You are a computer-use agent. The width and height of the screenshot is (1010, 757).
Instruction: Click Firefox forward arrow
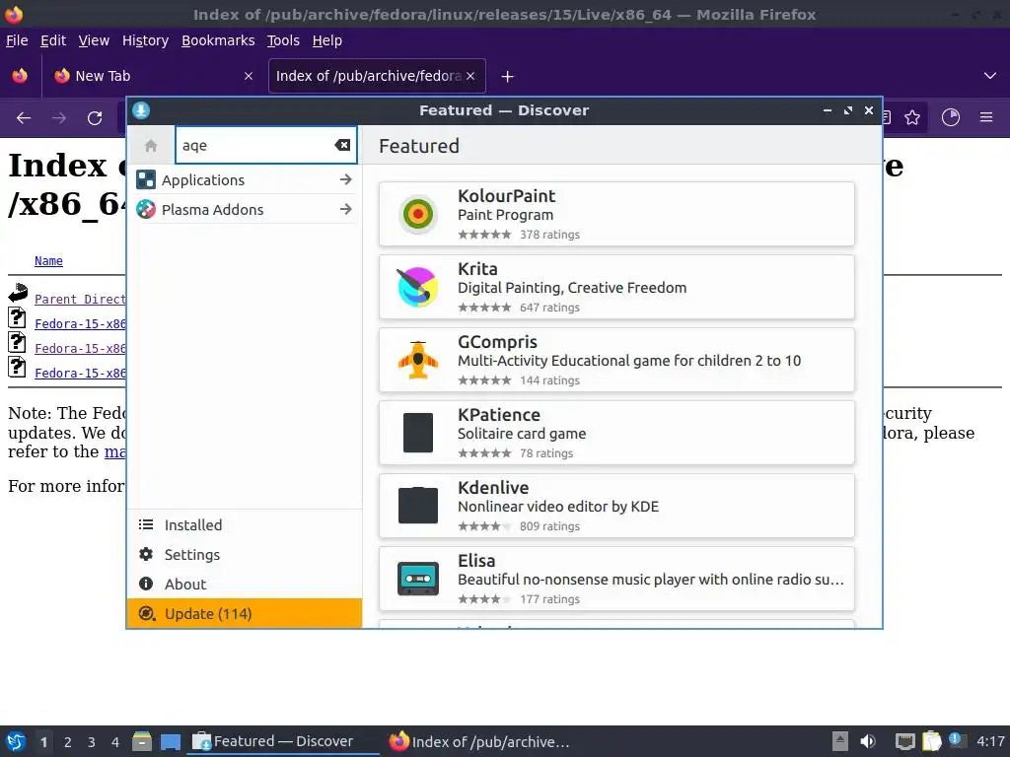click(x=59, y=118)
